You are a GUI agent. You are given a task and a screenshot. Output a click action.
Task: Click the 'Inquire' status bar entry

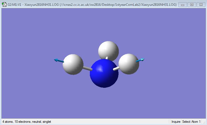click(x=176, y=122)
